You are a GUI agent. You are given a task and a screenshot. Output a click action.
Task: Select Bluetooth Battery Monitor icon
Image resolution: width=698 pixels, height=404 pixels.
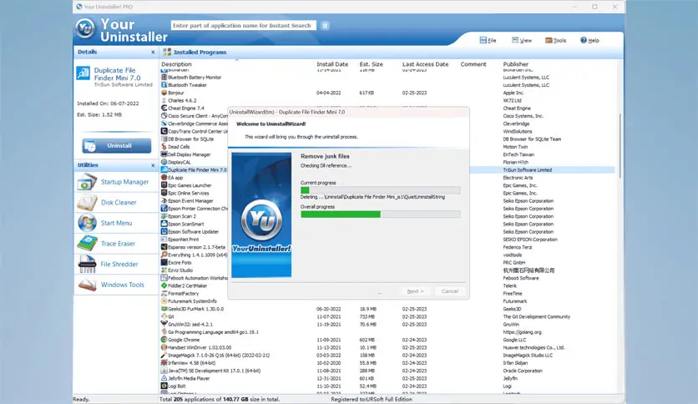(x=164, y=78)
